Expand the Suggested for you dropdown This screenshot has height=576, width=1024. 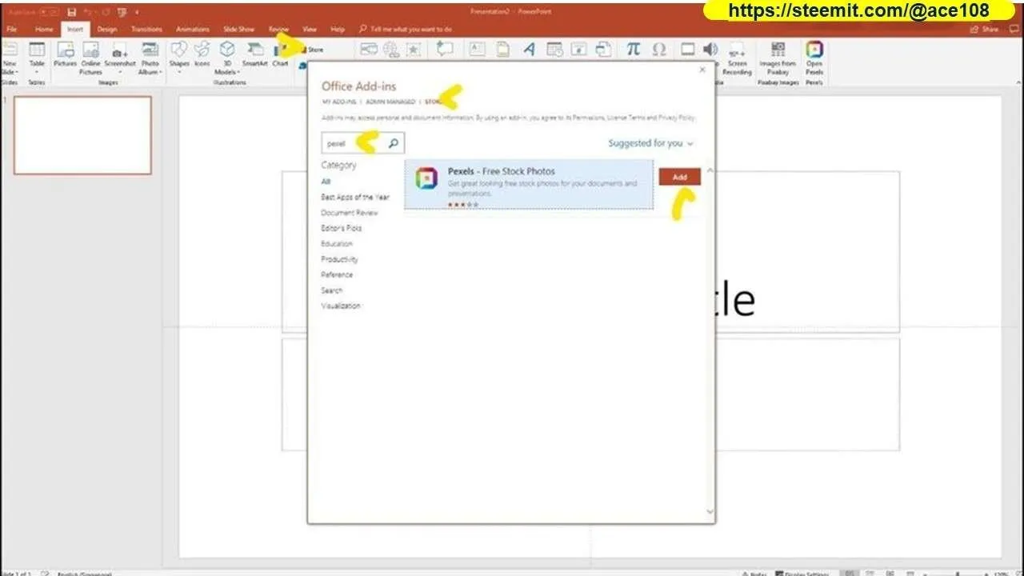[x=650, y=143]
